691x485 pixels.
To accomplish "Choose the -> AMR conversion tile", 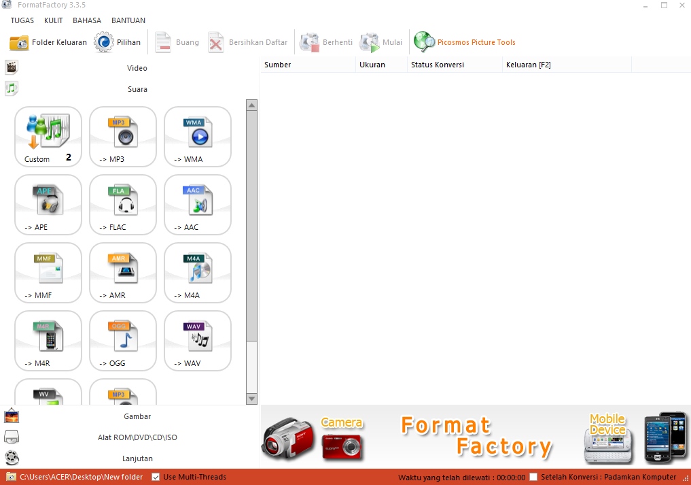I will 123,273.
